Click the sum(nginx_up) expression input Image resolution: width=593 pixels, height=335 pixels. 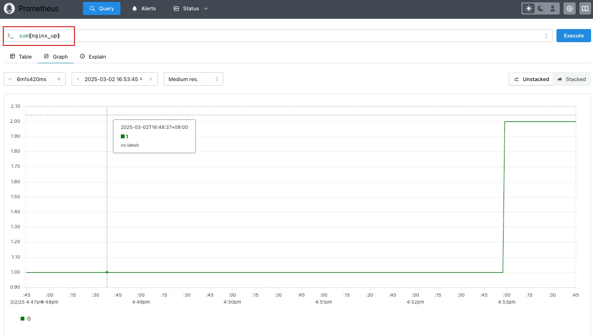tap(279, 36)
